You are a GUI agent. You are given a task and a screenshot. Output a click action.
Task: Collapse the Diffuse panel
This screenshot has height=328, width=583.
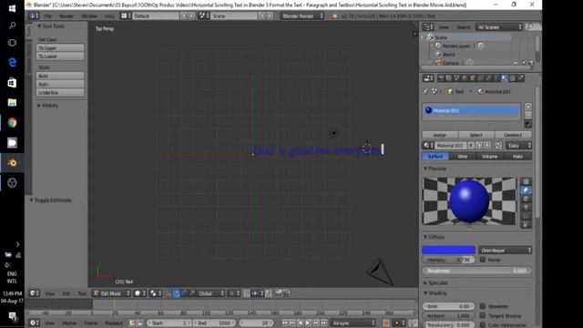[435, 237]
